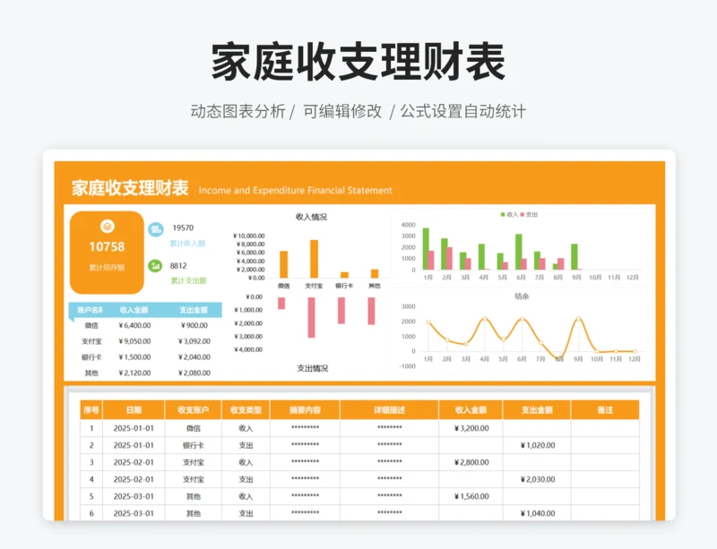This screenshot has width=717, height=549.
Task: Select the 银行卡 ¥1,500.00 income cell
Action: pyautogui.click(x=134, y=357)
